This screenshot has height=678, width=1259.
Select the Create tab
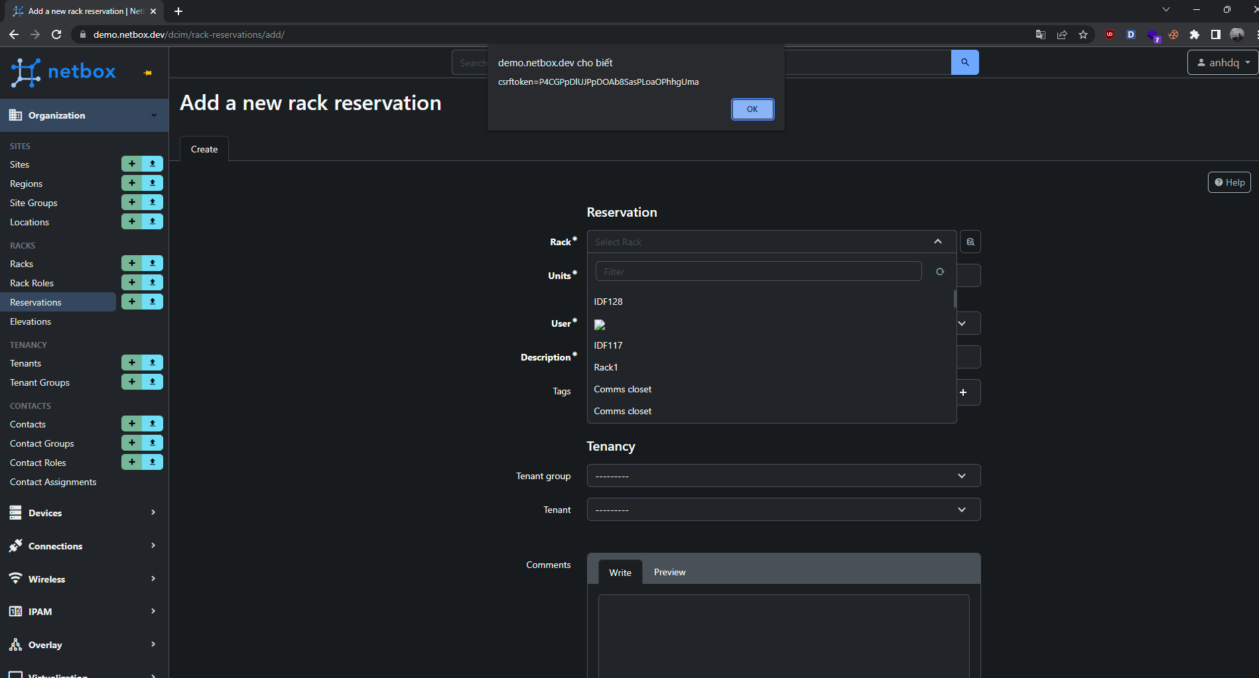click(204, 148)
